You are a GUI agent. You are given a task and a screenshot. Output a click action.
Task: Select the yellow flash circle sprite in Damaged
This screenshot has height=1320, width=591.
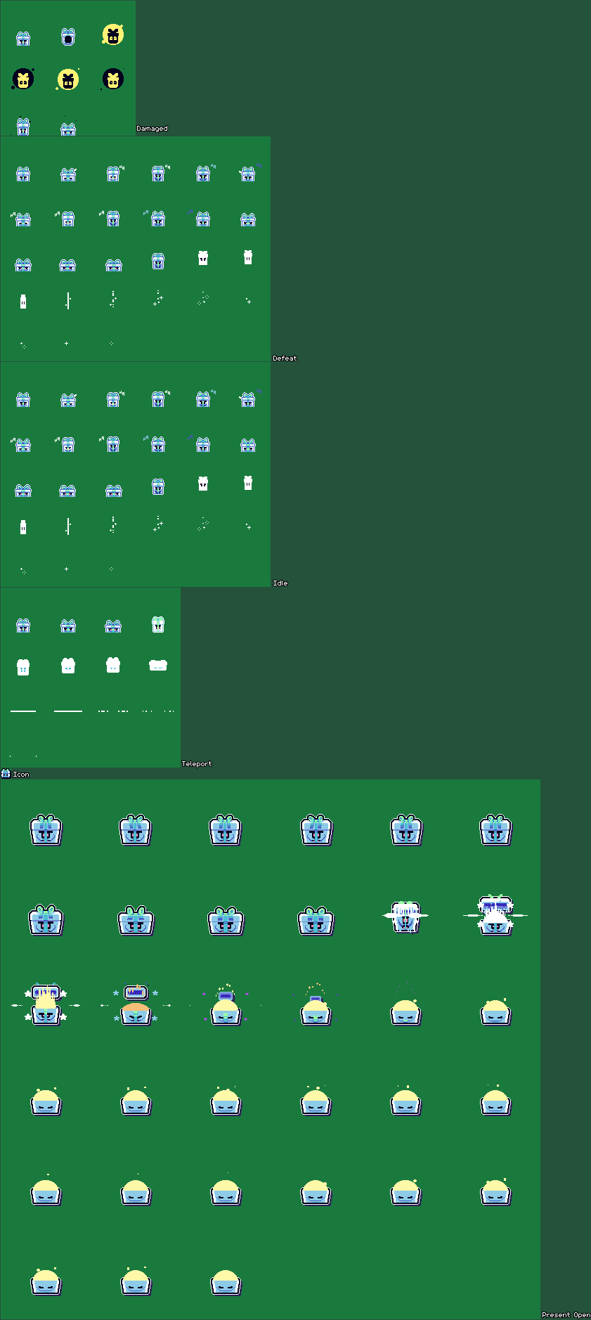[112, 34]
